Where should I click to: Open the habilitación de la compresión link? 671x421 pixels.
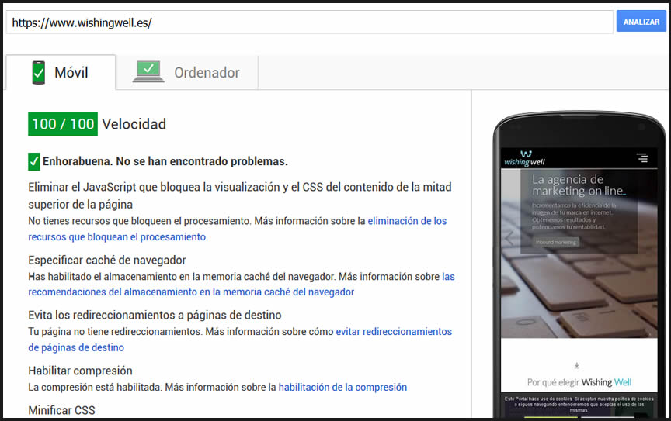click(x=342, y=387)
